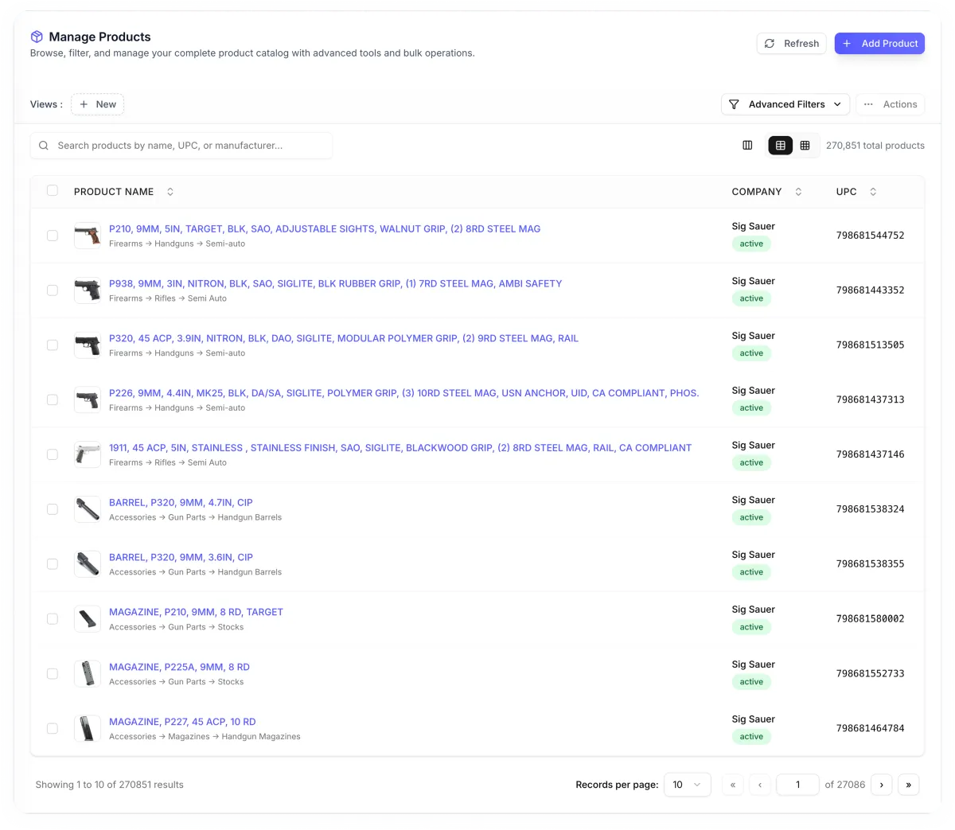The width and height of the screenshot is (955, 830).
Task: Check the P210 9MM row checkbox
Action: tap(53, 236)
